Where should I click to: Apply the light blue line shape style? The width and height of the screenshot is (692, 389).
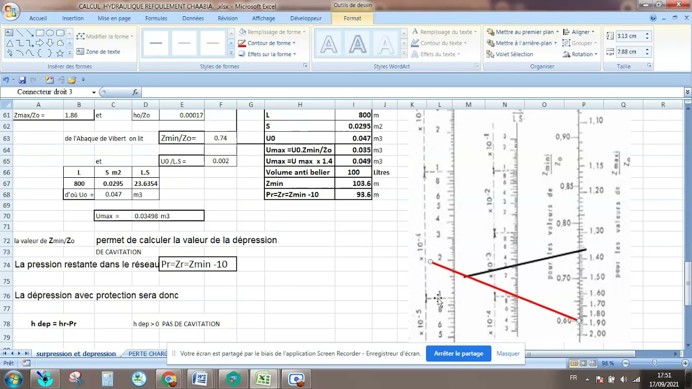click(x=184, y=43)
